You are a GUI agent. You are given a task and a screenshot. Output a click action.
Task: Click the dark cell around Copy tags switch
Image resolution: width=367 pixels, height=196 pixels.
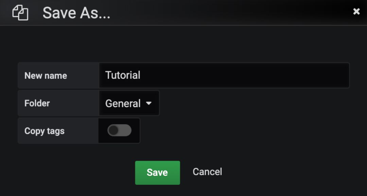pos(119,130)
